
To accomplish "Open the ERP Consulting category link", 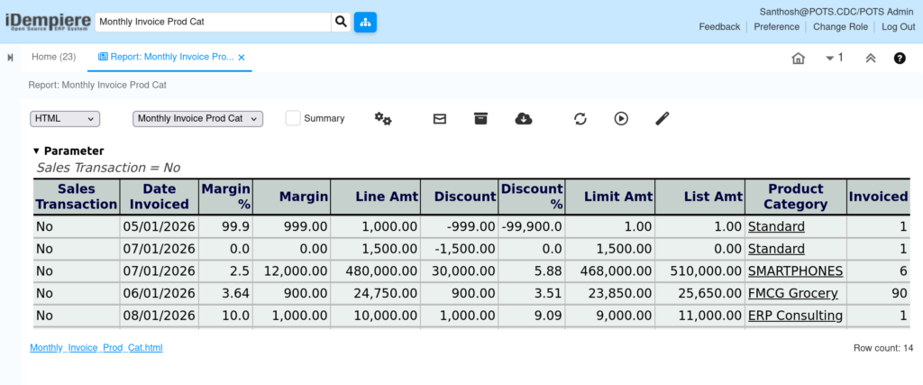I will (795, 316).
